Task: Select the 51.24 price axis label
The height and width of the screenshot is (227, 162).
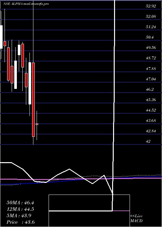Action: 151,27
